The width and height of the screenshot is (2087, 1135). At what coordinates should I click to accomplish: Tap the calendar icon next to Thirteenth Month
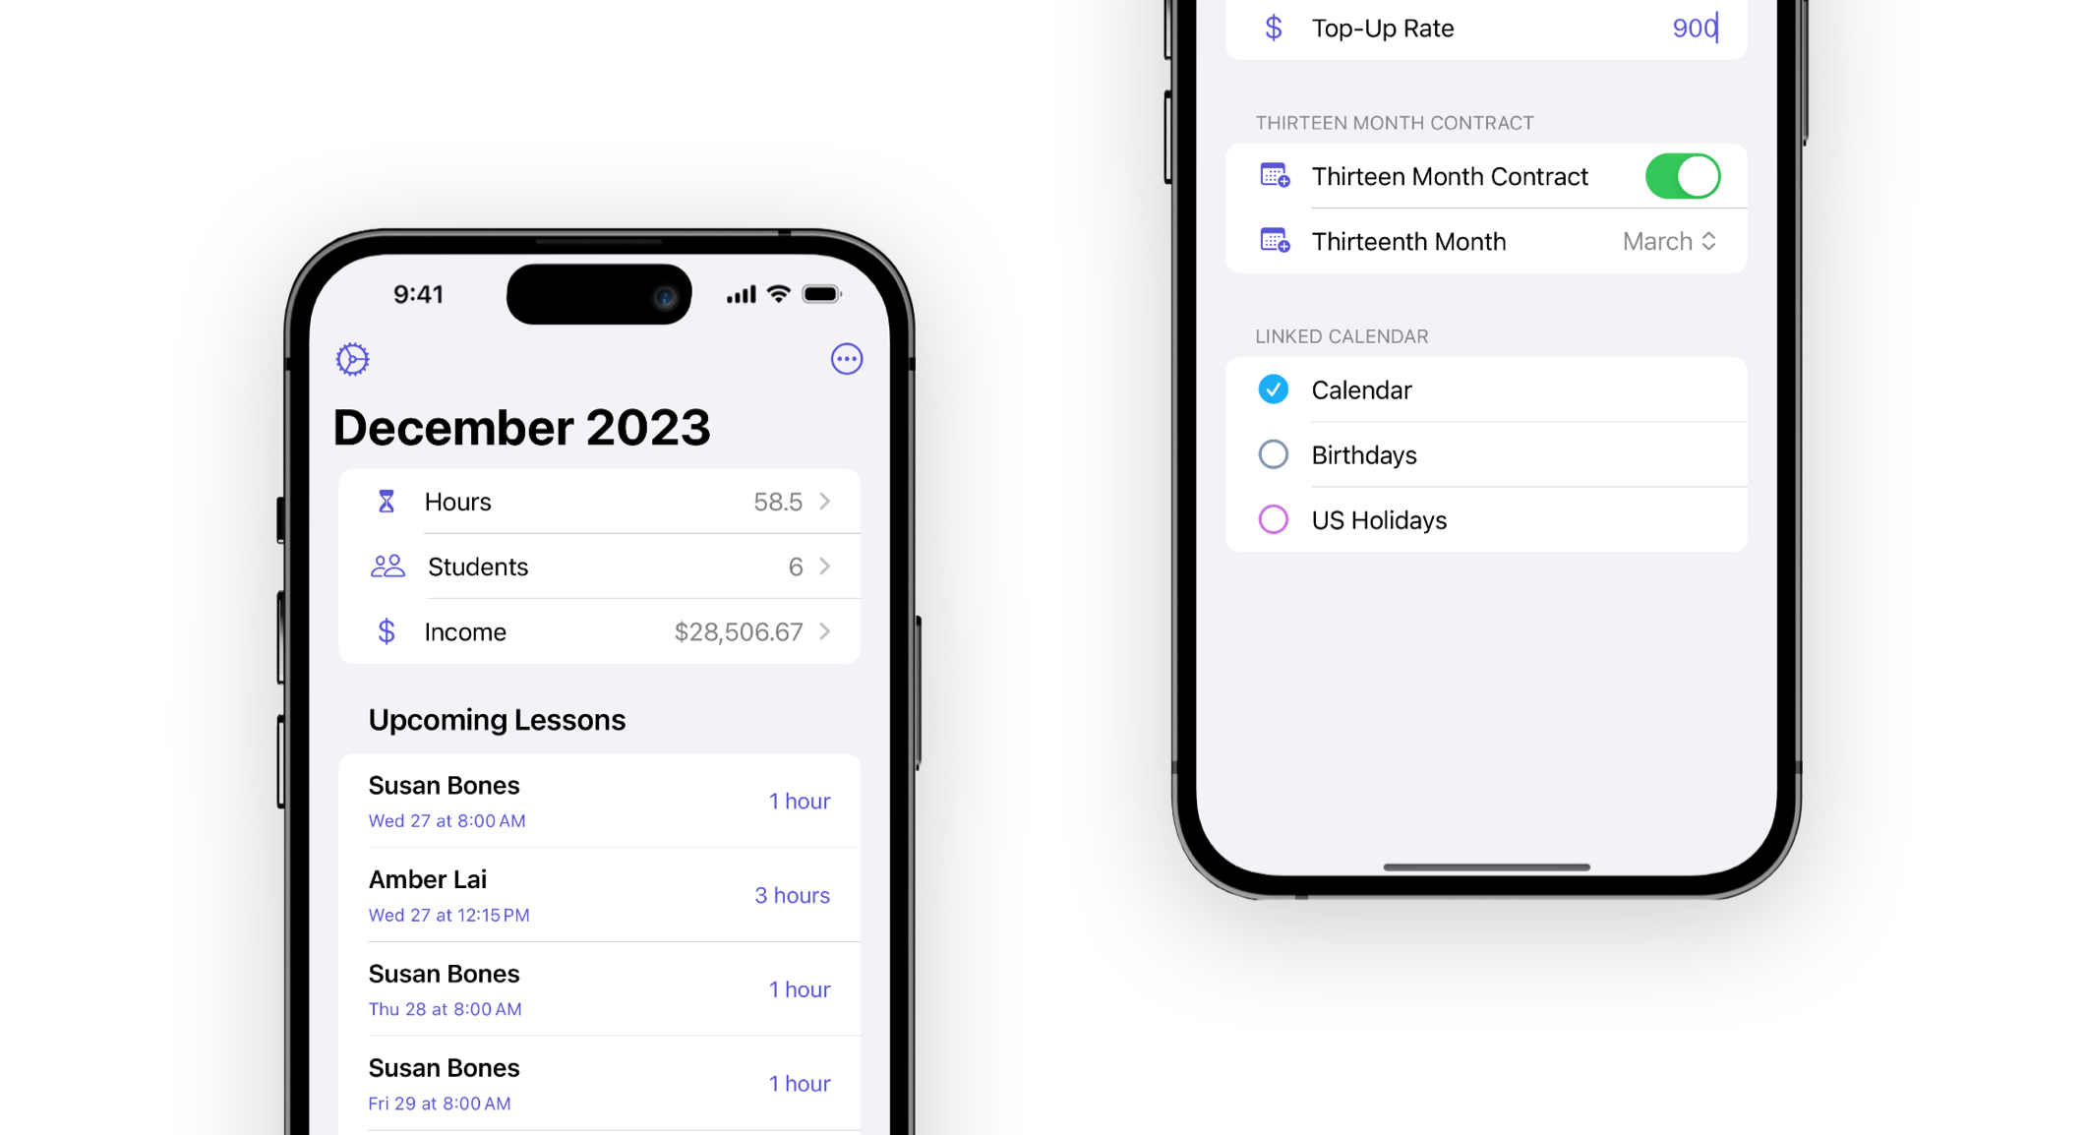tap(1274, 240)
